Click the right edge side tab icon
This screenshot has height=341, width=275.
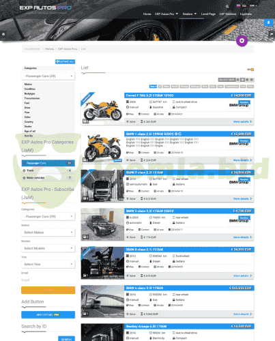pyautogui.click(x=272, y=34)
